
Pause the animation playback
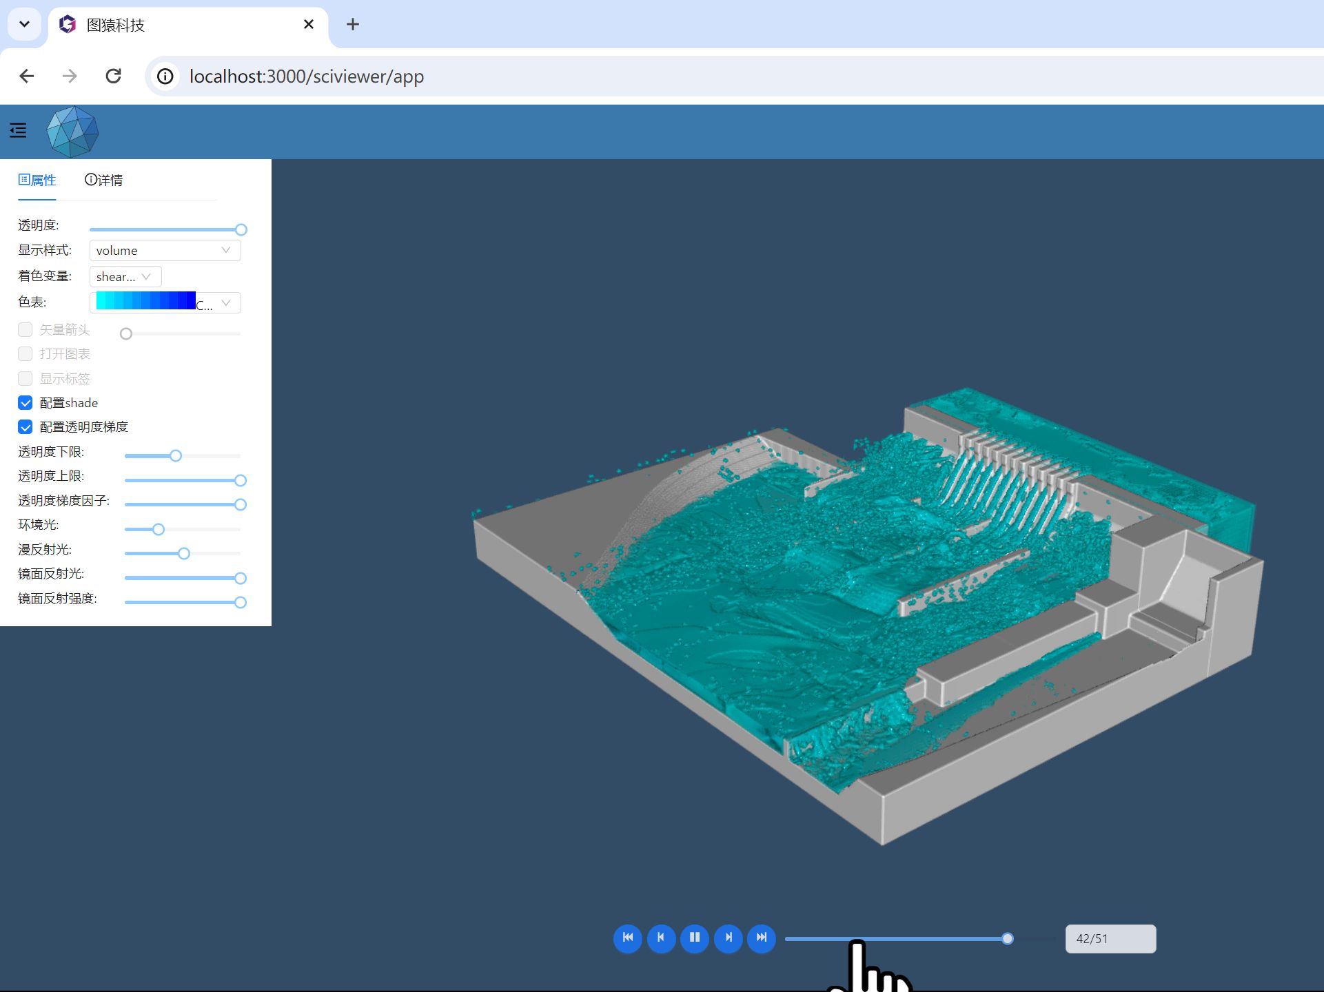pos(695,938)
